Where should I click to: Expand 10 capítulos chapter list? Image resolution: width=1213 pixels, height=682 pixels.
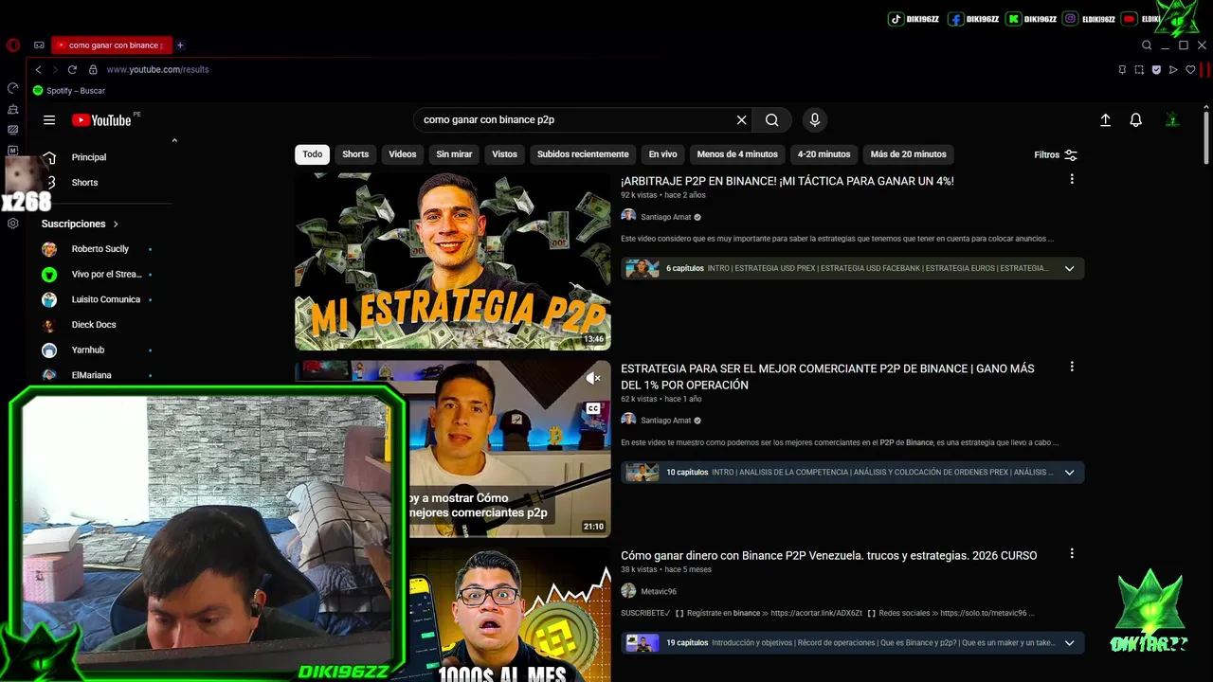click(1069, 472)
